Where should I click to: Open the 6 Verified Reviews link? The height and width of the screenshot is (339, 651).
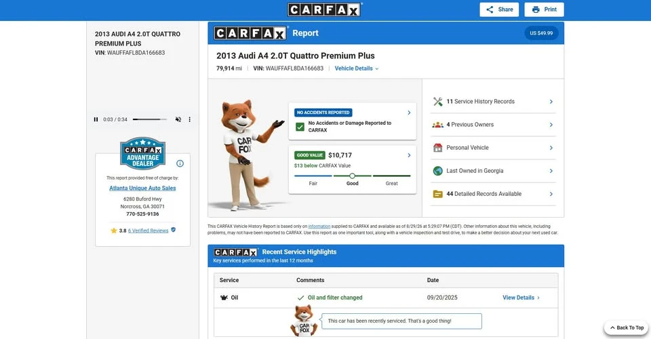[x=149, y=231]
